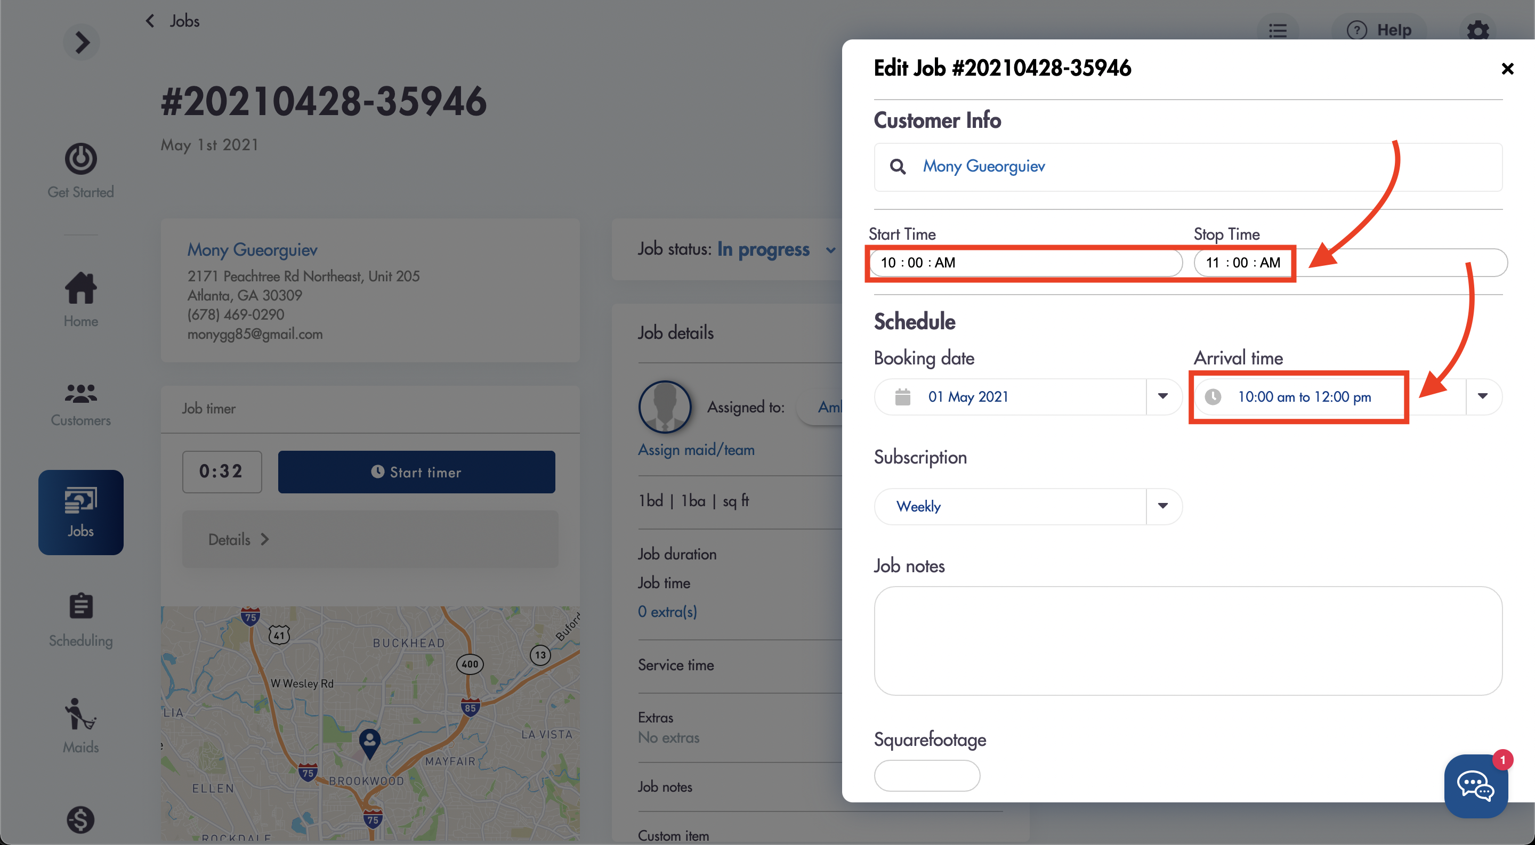This screenshot has height=845, width=1535.
Task: Open the Scheduling clipboard icon
Action: tap(80, 606)
